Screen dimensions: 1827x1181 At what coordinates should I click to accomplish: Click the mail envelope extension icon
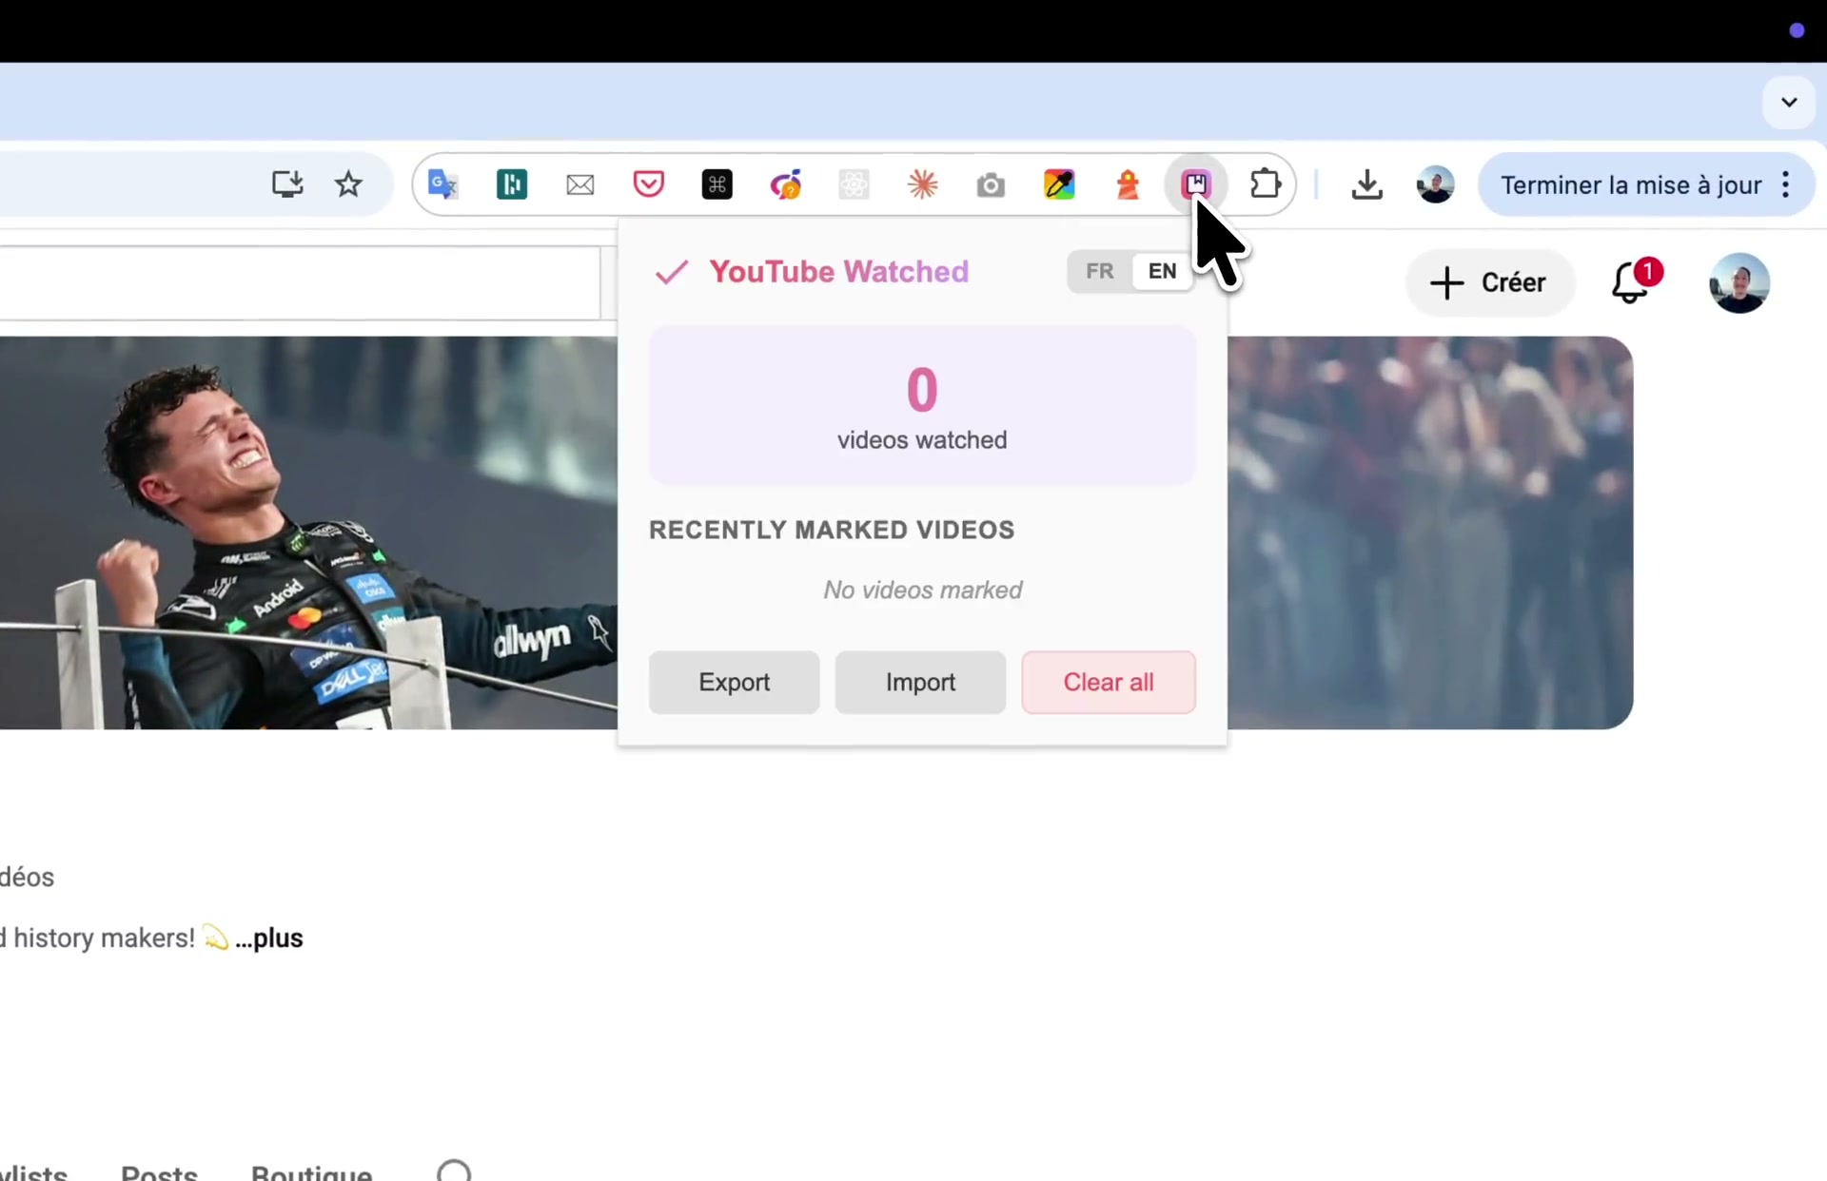click(x=580, y=184)
